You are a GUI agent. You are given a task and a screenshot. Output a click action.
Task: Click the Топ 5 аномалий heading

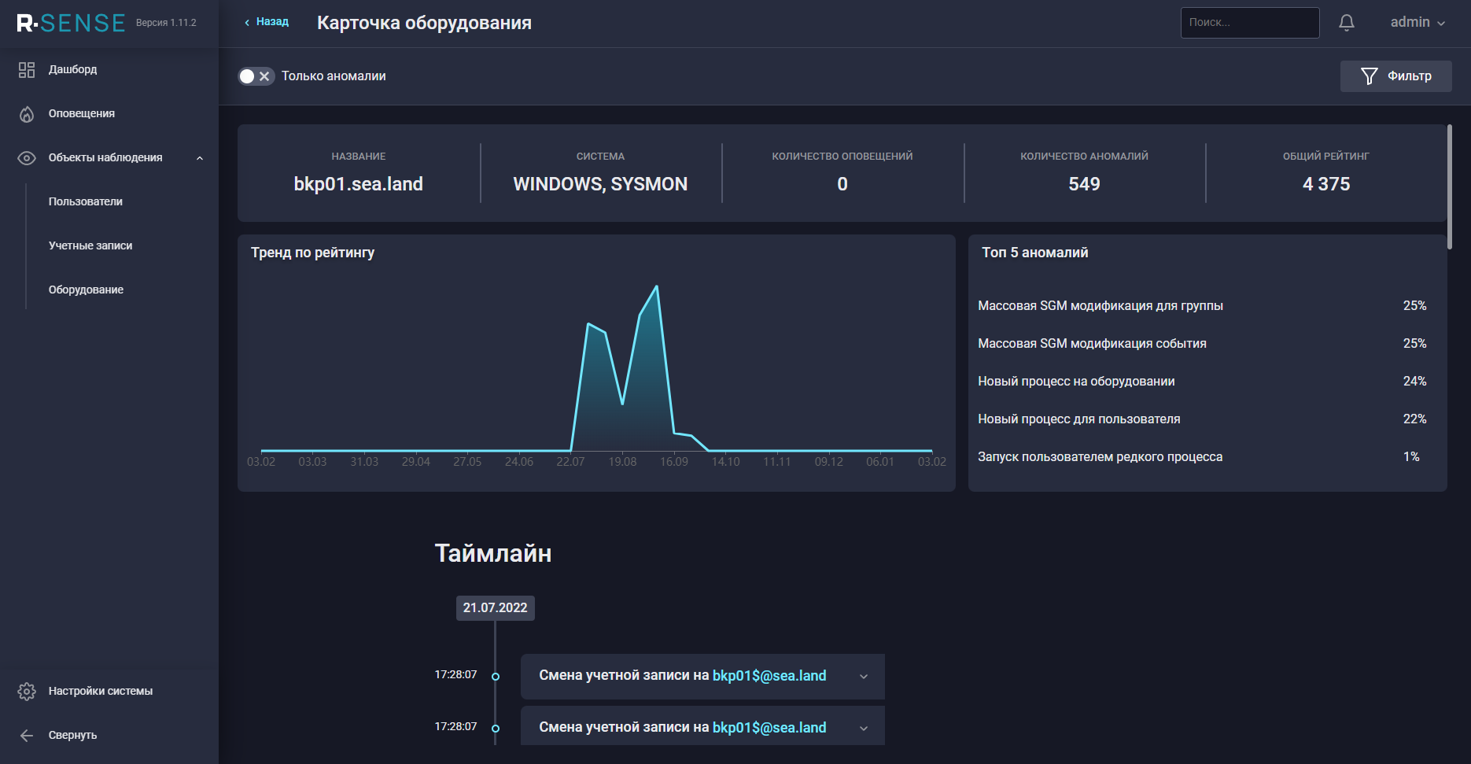pyautogui.click(x=1034, y=253)
